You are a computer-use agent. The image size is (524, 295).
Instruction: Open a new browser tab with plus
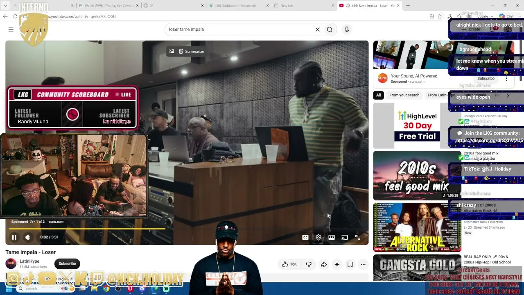(408, 6)
